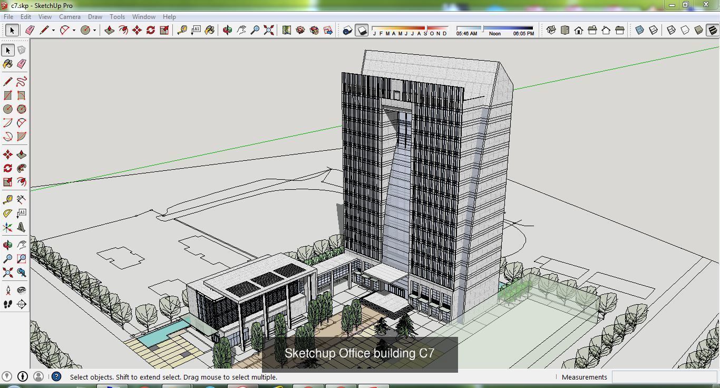Viewport: 720px width, 388px height.
Task: Switch to the Right view icon
Action: [592, 30]
